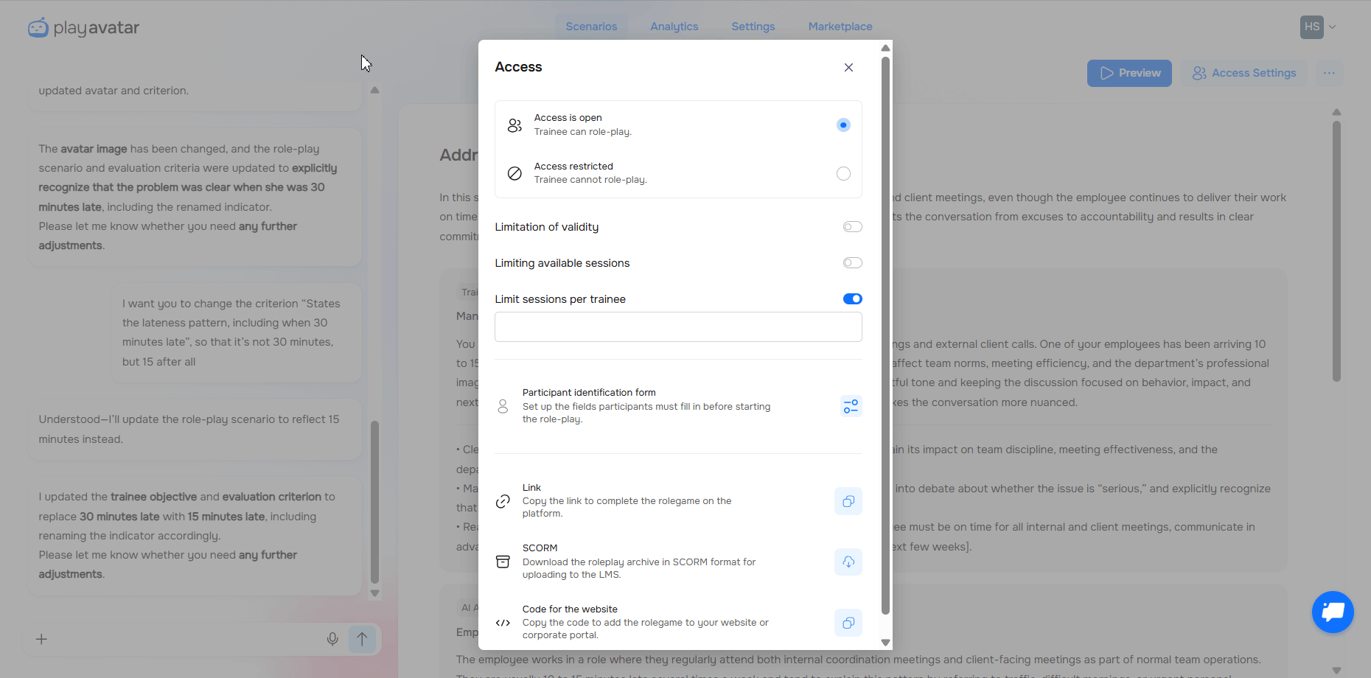Image resolution: width=1371 pixels, height=678 pixels.
Task: Open the Marketplace tab
Action: 840,27
